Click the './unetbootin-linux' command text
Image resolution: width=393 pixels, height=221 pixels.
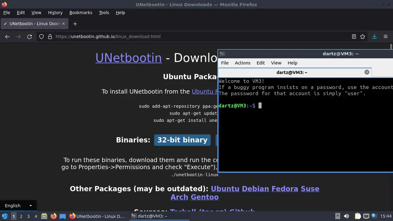(x=194, y=175)
